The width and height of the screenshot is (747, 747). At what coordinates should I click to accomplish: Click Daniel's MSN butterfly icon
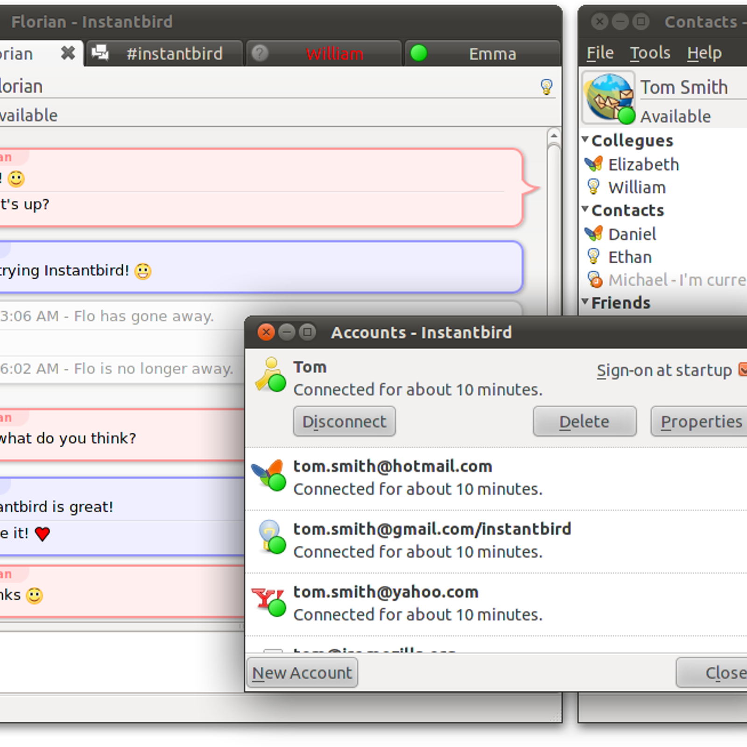coord(593,233)
